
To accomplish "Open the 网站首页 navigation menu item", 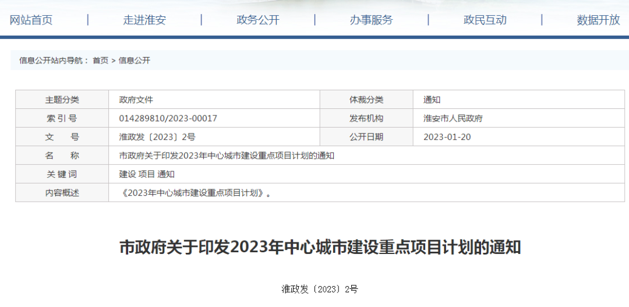I will tap(31, 20).
